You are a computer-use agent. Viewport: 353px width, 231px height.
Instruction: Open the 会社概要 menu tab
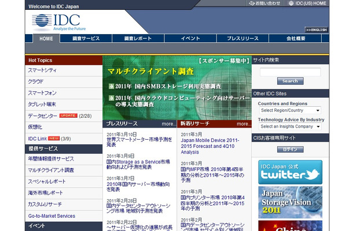click(x=295, y=39)
